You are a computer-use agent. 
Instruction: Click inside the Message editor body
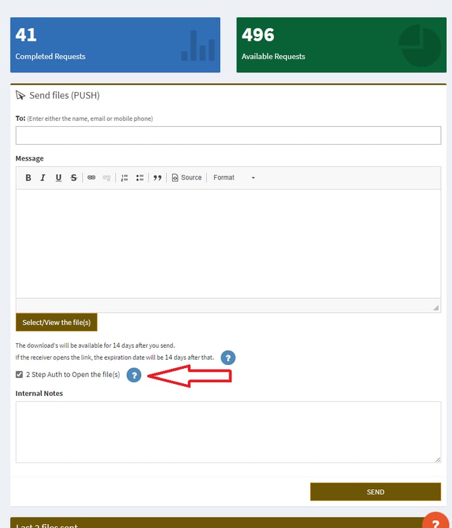point(228,243)
